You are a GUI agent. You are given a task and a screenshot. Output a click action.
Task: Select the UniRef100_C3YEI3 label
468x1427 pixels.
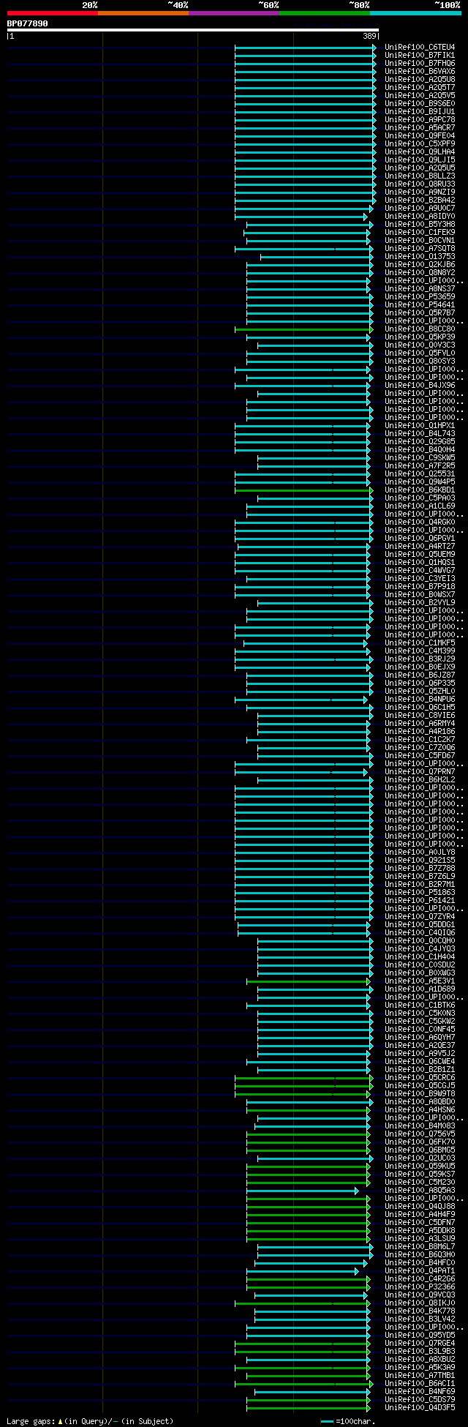click(x=420, y=579)
